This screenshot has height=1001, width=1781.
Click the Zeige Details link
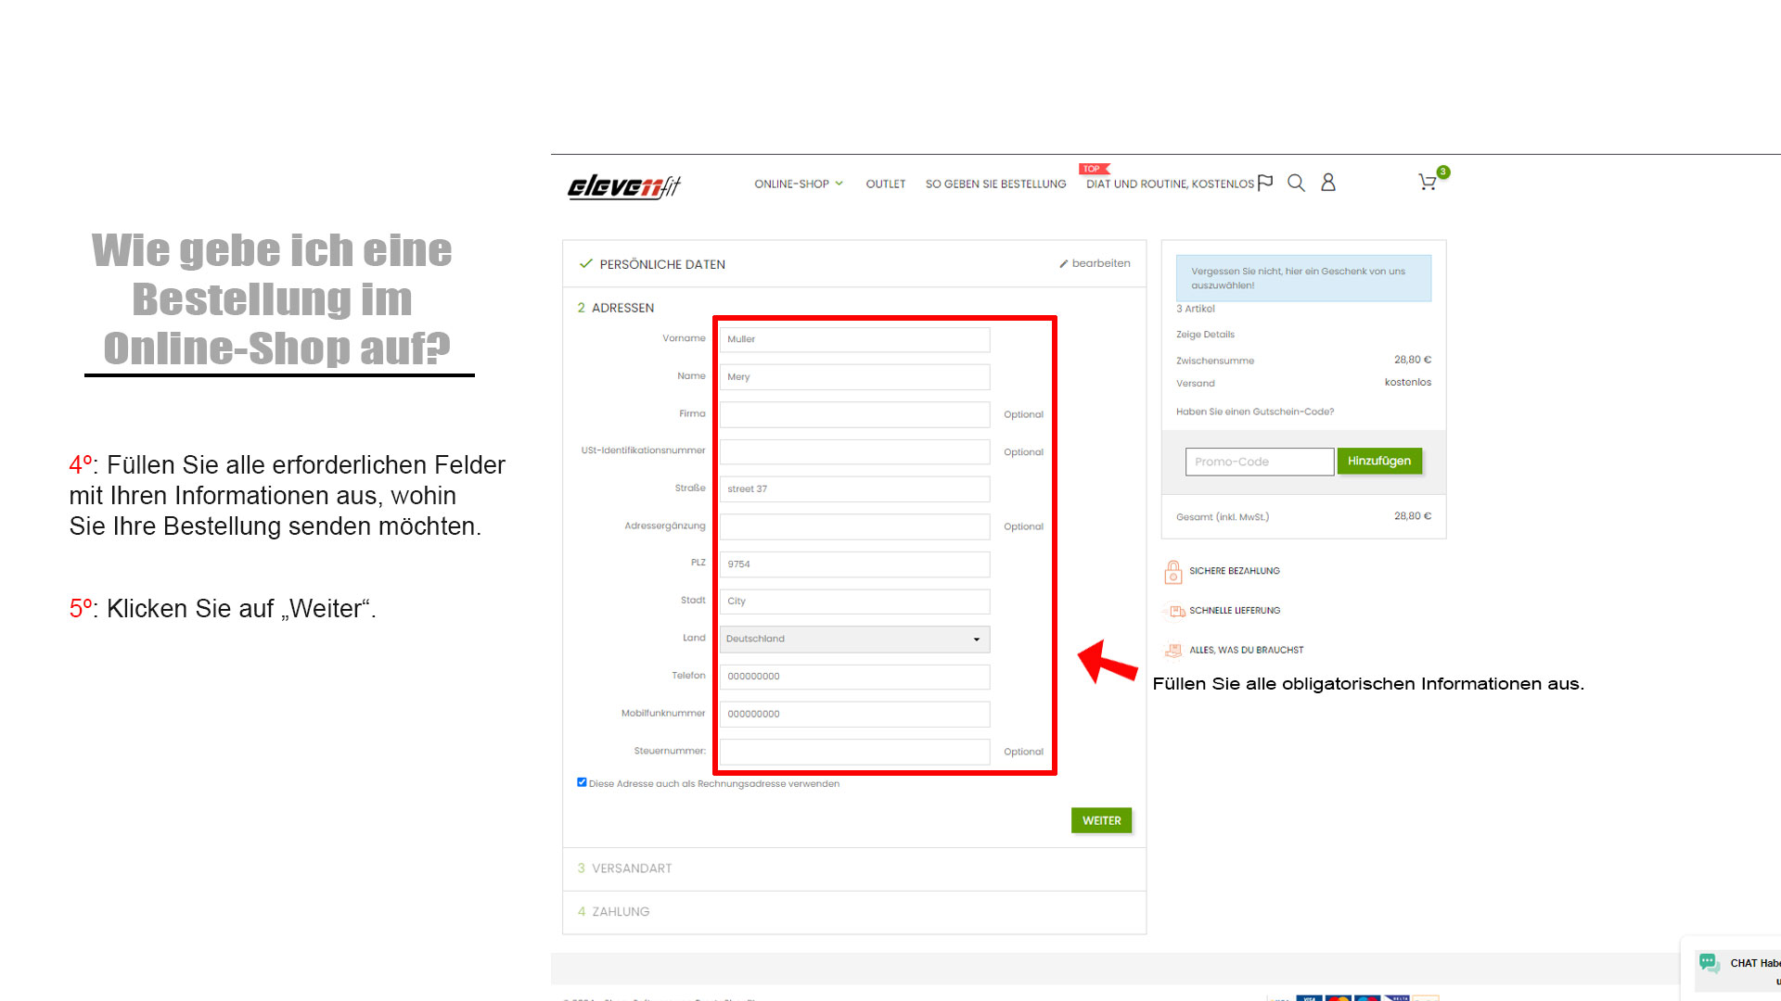pyautogui.click(x=1205, y=335)
